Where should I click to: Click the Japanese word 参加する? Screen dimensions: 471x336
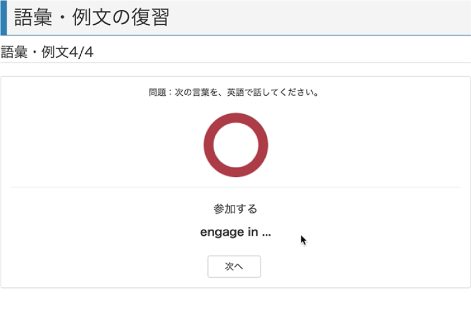coord(235,209)
